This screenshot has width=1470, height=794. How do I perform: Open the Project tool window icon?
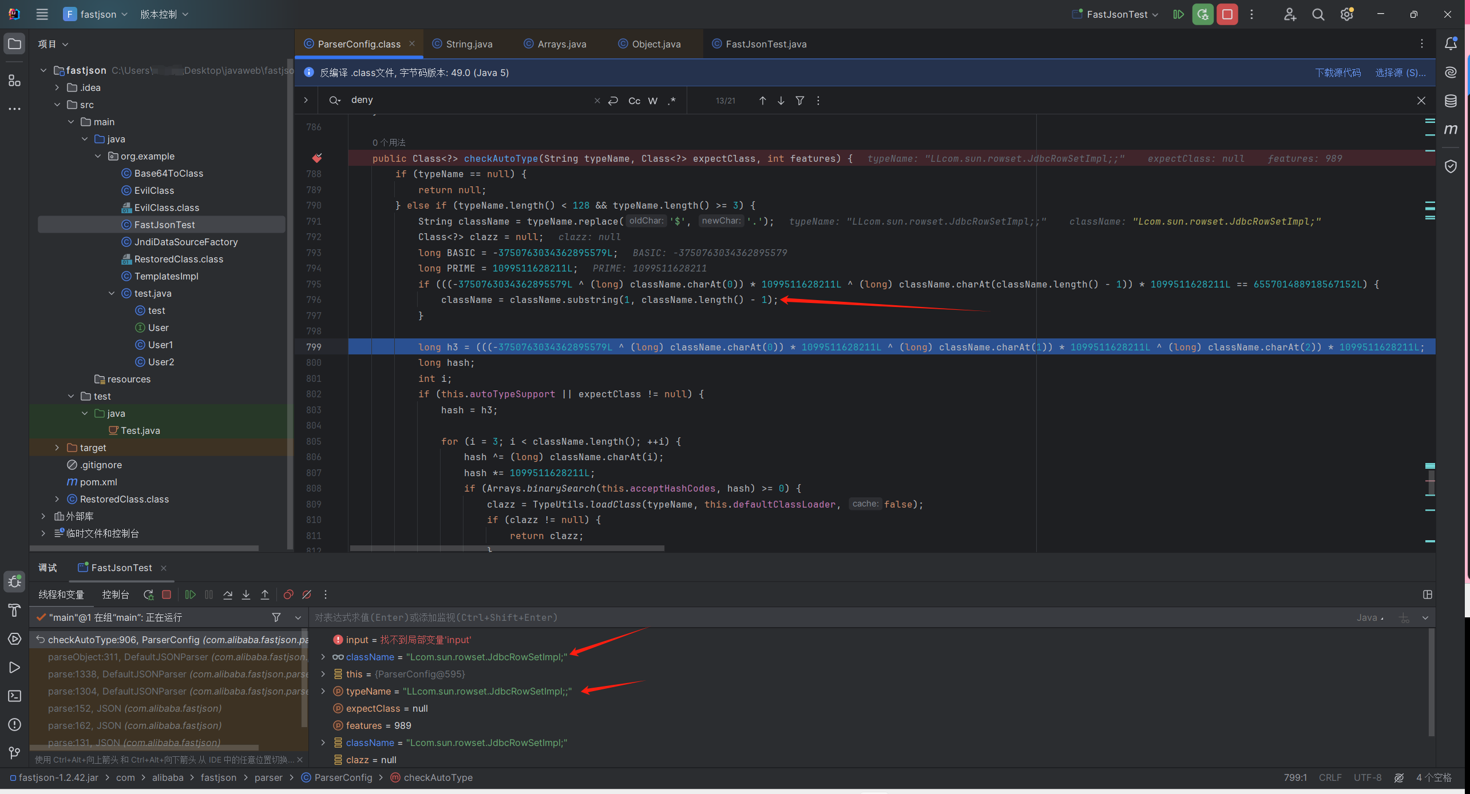(x=14, y=44)
